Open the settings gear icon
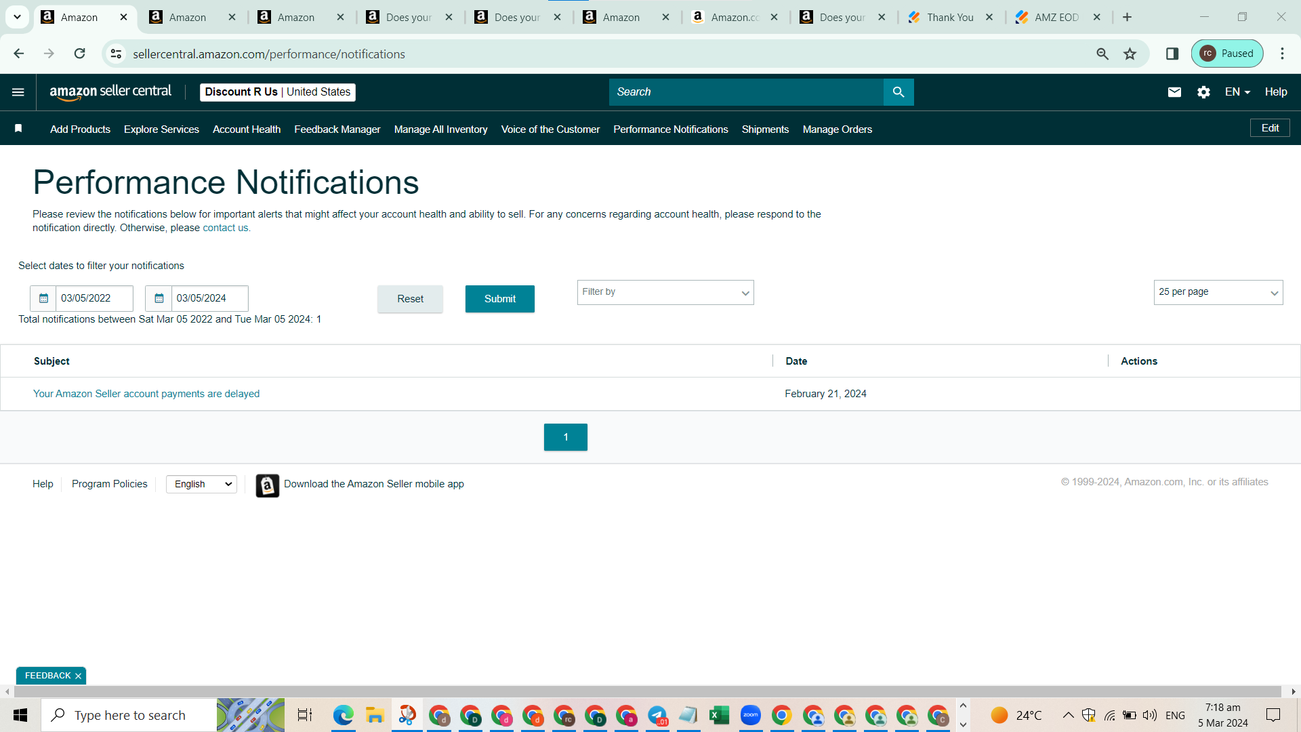The height and width of the screenshot is (732, 1301). tap(1203, 92)
